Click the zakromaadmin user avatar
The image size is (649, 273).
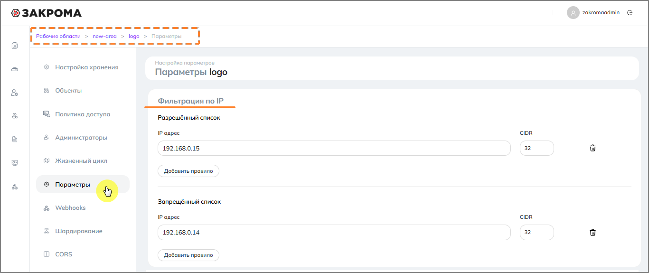coord(573,13)
